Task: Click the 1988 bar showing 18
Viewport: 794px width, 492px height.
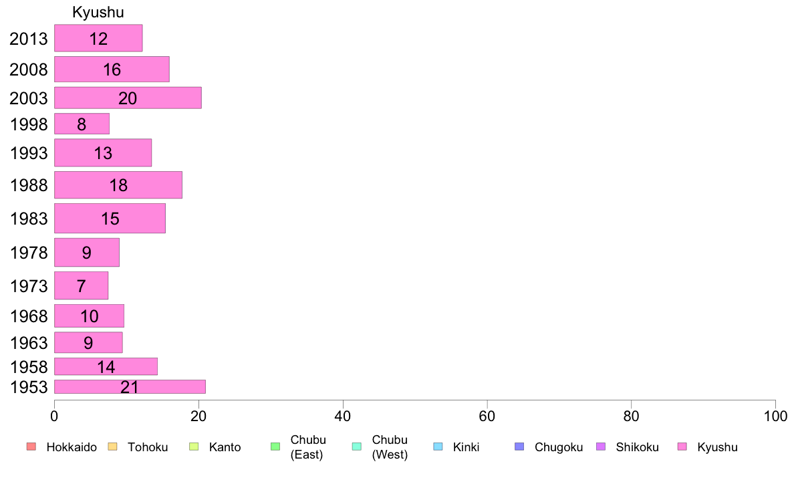Action: [x=118, y=185]
